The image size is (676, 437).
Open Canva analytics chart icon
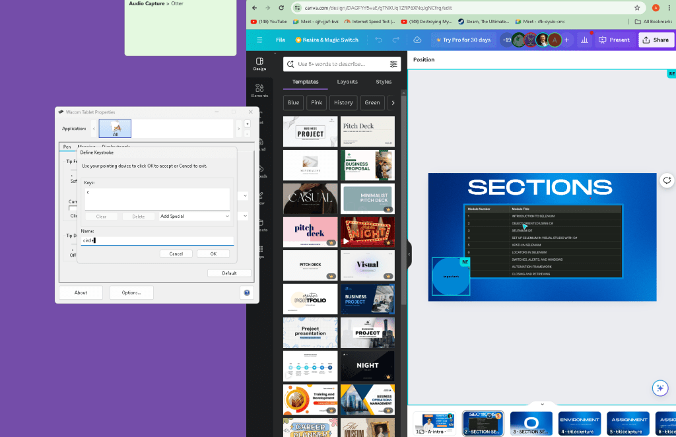click(x=585, y=40)
